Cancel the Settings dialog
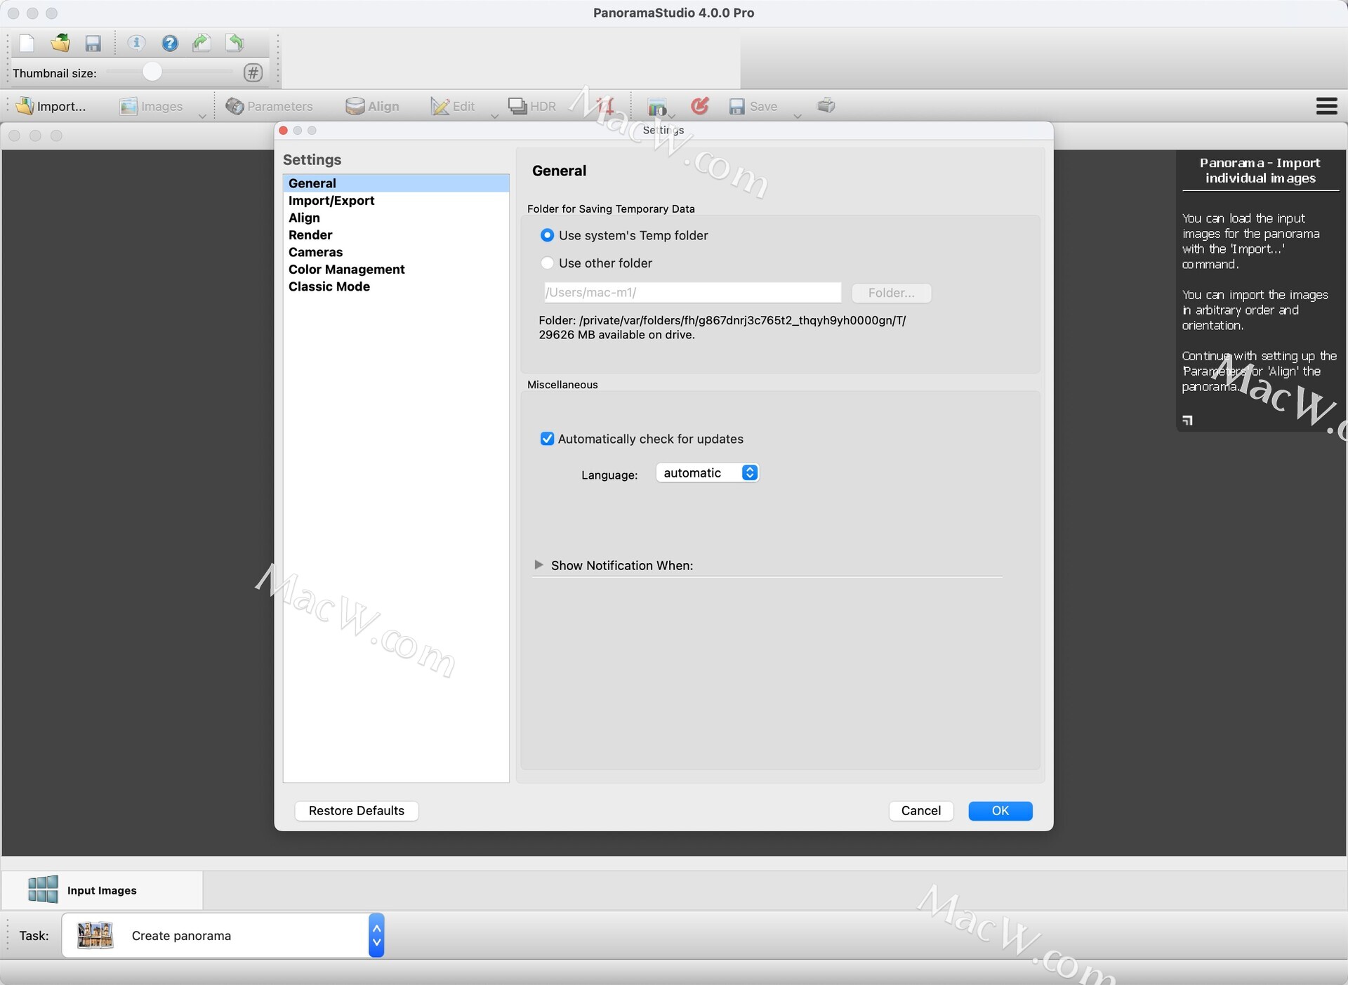The image size is (1348, 985). 920,811
